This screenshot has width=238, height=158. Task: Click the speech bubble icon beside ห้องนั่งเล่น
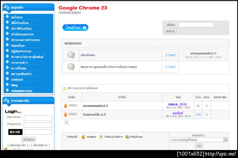(71, 55)
